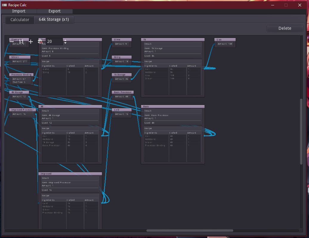Screen dimensions: 309x238
Task: Click the zoom in plus icon
Action: pos(31,42)
